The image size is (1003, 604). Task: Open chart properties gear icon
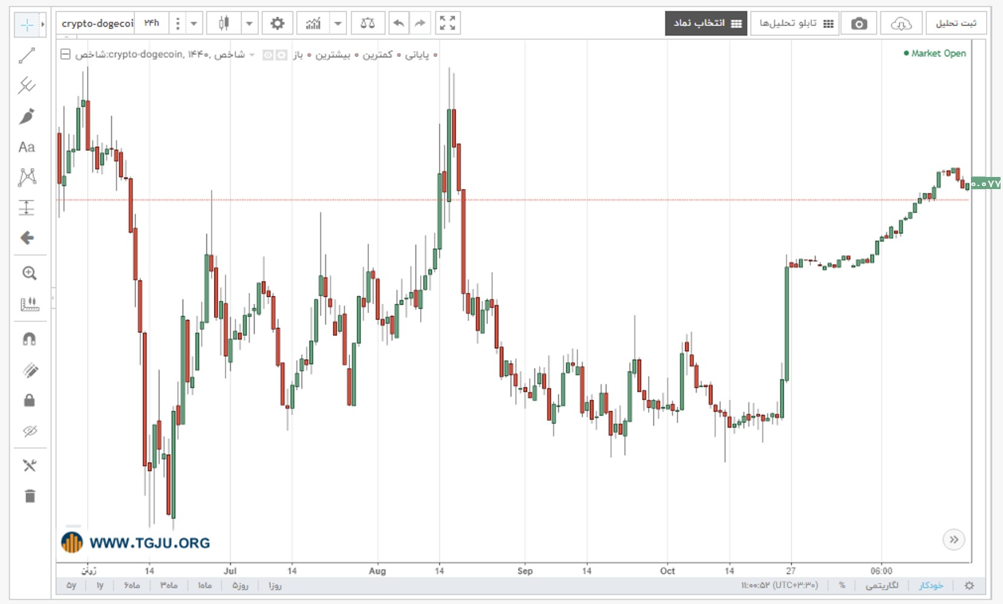coord(277,24)
